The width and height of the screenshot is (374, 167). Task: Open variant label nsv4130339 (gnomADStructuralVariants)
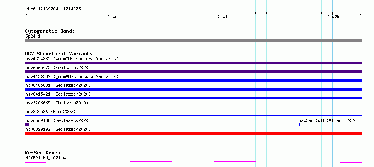click(x=72, y=76)
